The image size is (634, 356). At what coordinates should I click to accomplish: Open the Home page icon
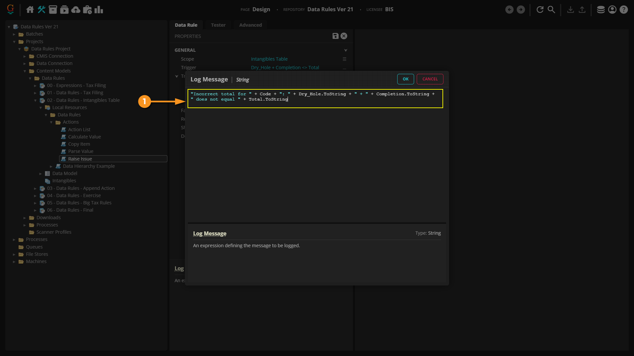coord(30,10)
